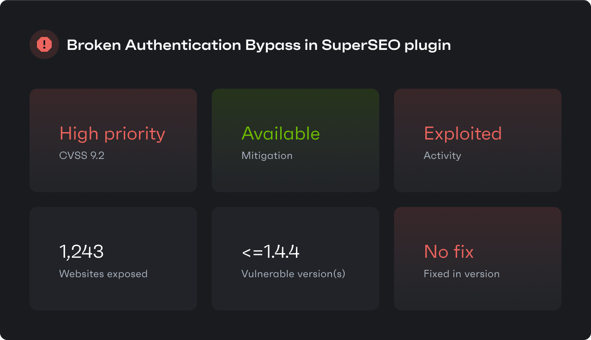Click the 1,243 count value
This screenshot has width=591, height=340.
[x=81, y=252]
